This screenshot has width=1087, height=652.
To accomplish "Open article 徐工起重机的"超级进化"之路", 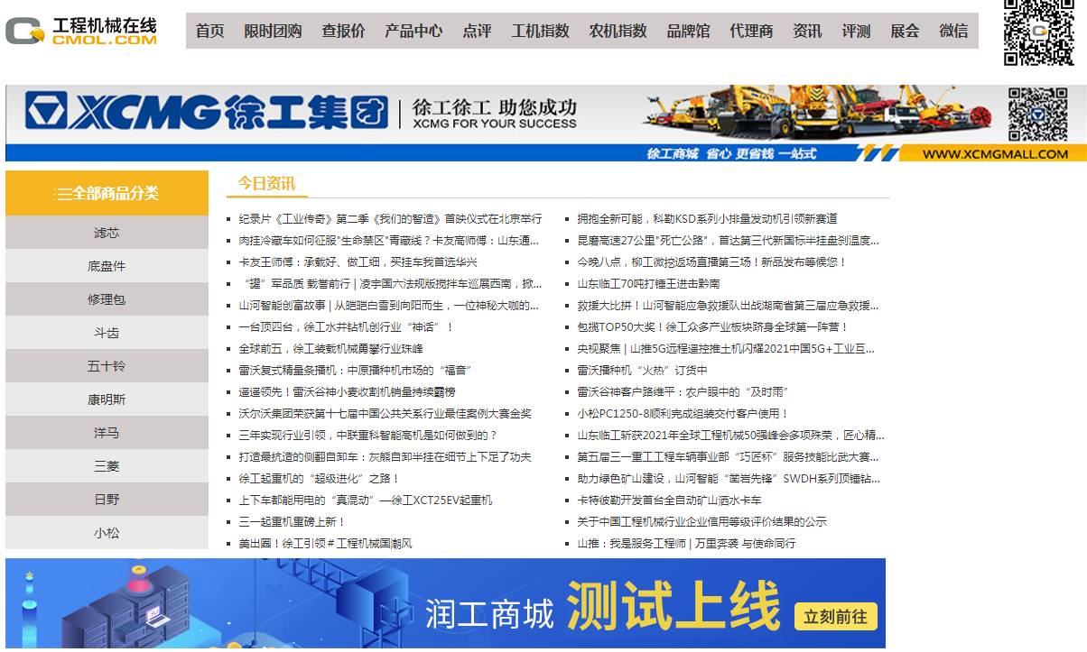I will pos(320,479).
